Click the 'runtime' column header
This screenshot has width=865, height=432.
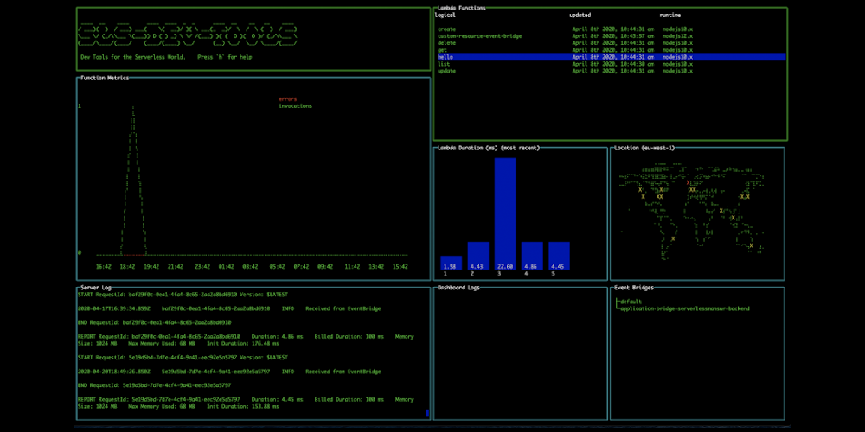tap(670, 16)
